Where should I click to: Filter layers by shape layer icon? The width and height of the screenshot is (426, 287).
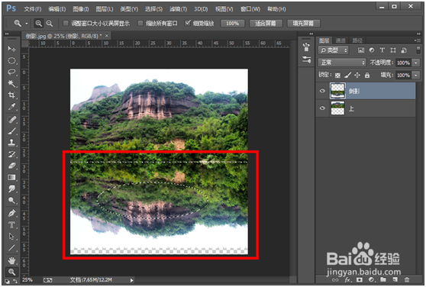(393, 50)
